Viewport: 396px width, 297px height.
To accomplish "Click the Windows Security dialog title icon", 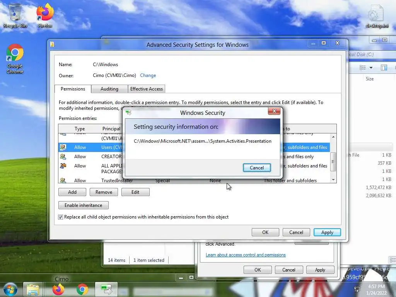I will (x=128, y=113).
